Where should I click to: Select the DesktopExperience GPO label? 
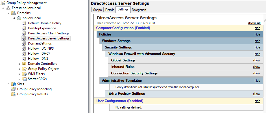[42, 28]
